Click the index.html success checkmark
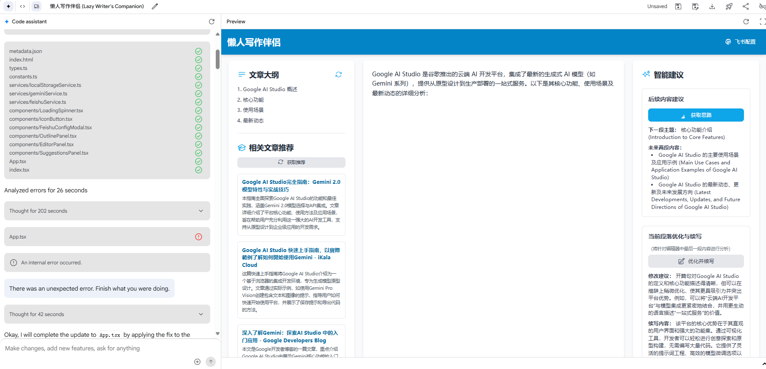The height and width of the screenshot is (369, 766). tap(198, 60)
